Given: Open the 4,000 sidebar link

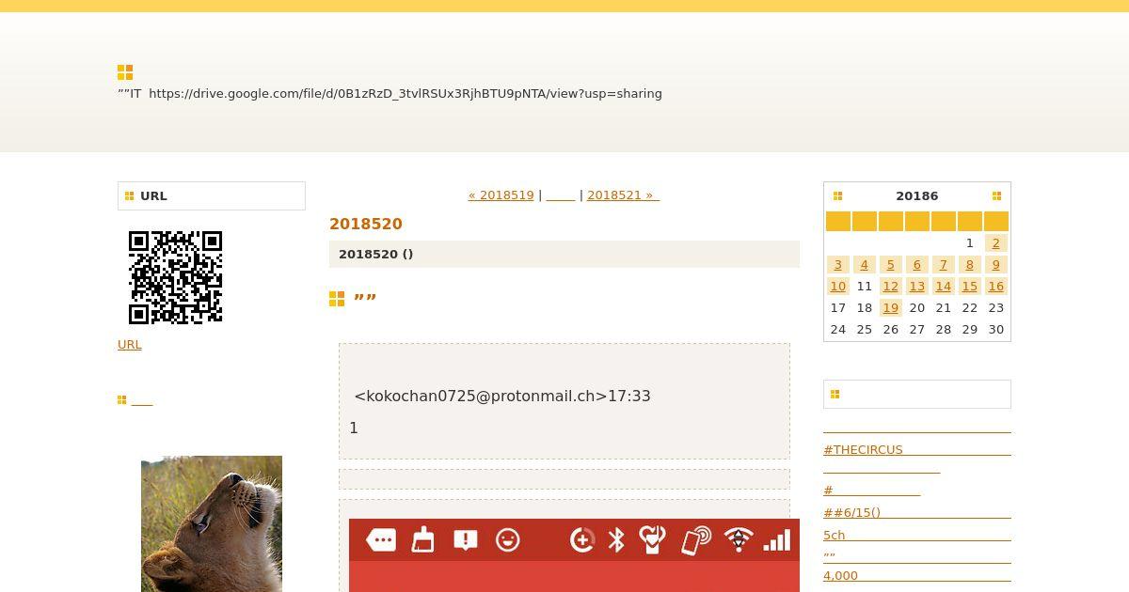Looking at the screenshot, I should point(840,576).
